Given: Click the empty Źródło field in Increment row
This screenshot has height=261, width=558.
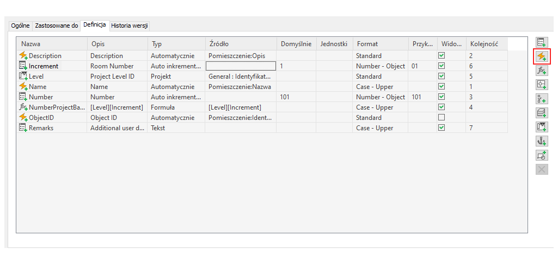Looking at the screenshot, I should click(x=240, y=66).
